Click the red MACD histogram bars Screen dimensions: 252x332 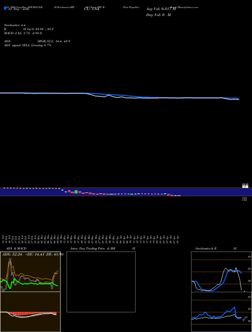(x=32, y=313)
